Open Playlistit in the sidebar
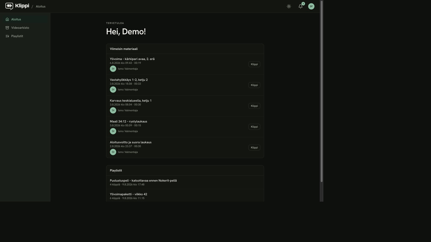This screenshot has width=431, height=242. pos(25,36)
